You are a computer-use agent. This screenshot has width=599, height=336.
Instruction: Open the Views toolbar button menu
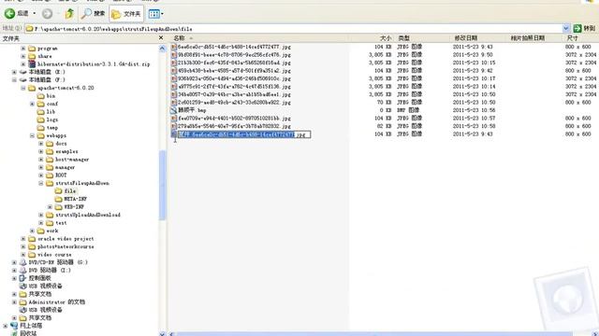coord(156,14)
